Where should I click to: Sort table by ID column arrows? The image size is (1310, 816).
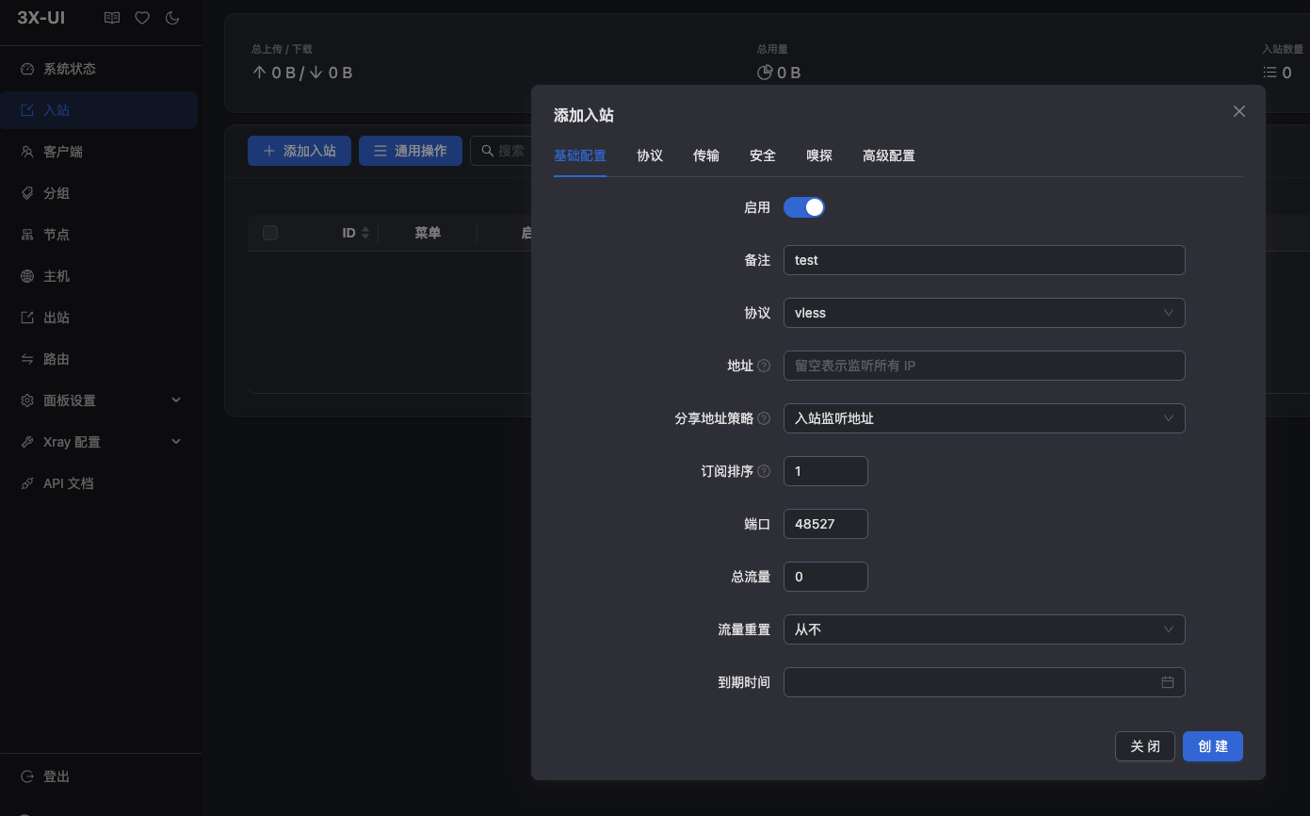coord(365,233)
